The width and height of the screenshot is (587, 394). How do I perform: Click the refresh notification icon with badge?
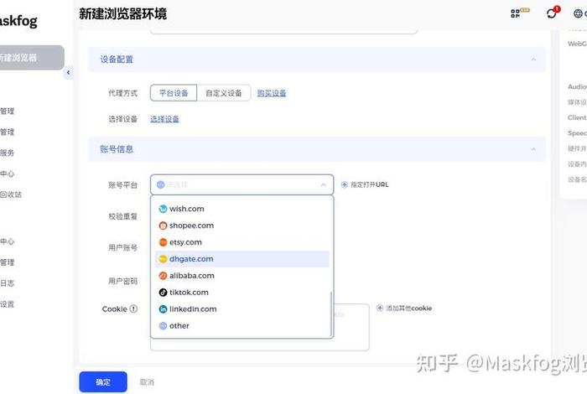tap(553, 13)
